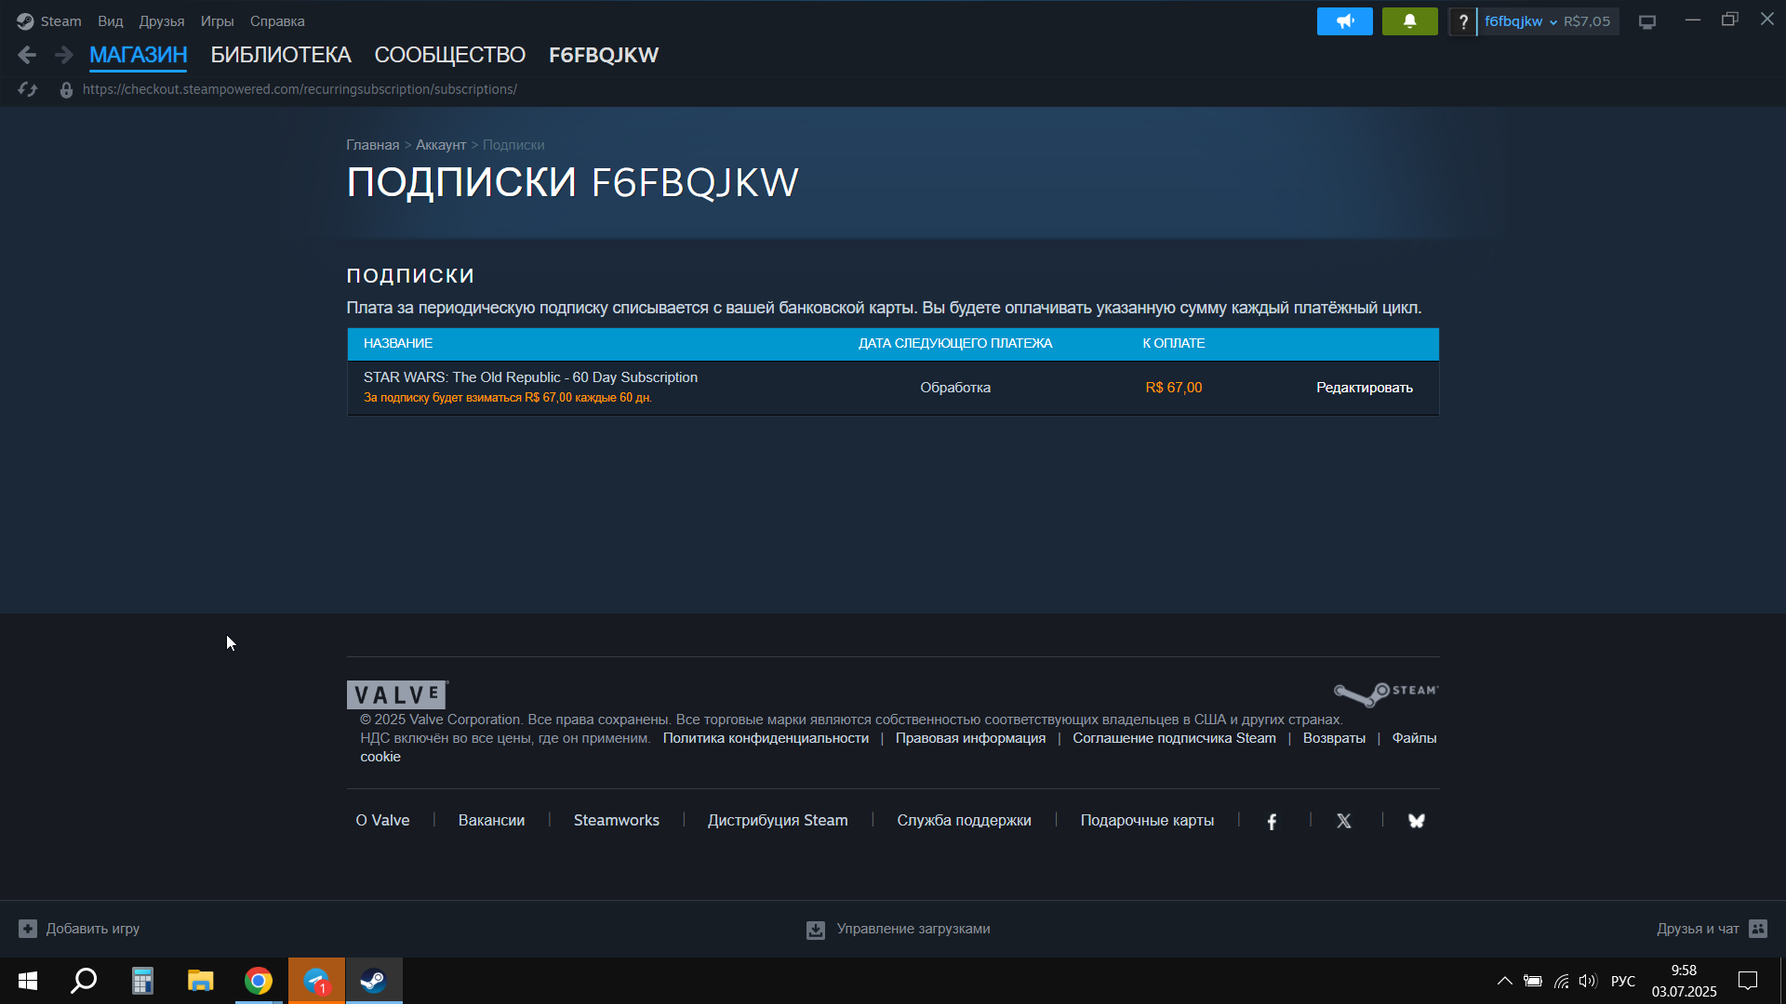Open Соглашение подписчика Steam link
This screenshot has width=1786, height=1004.
pos(1174,738)
